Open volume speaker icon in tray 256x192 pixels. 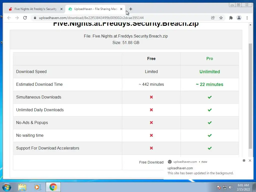pyautogui.click(x=231, y=187)
